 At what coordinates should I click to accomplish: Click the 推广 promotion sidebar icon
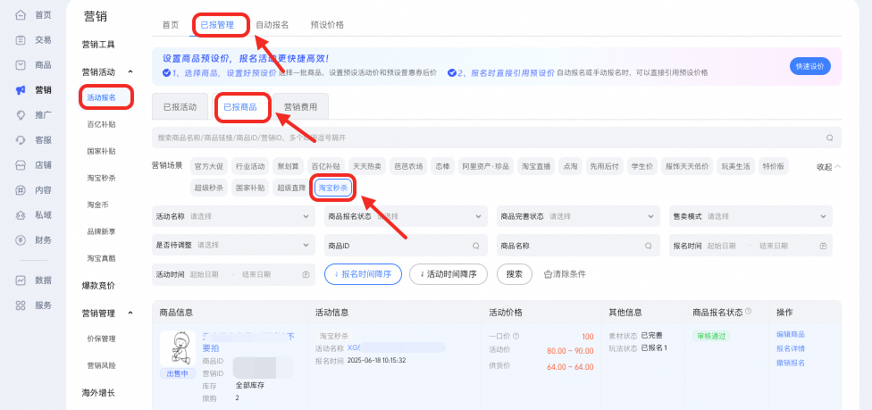pyautogui.click(x=21, y=115)
